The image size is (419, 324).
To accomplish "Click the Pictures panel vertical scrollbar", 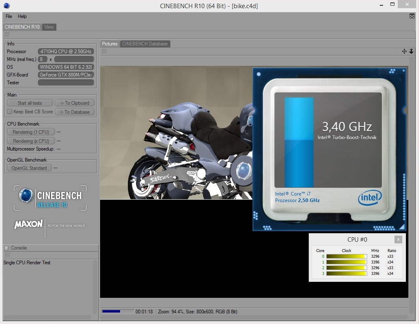I will click(x=412, y=185).
